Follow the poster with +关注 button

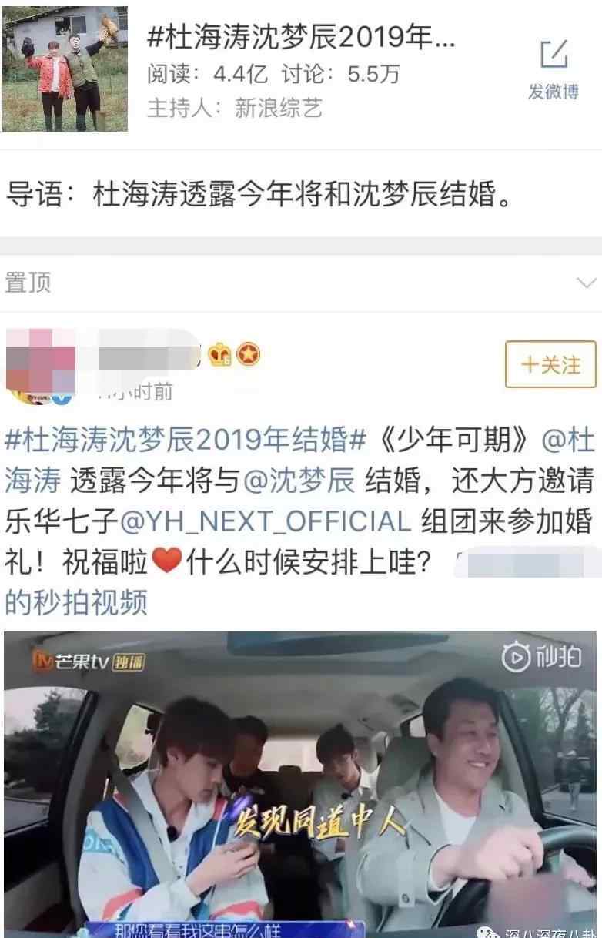[550, 364]
